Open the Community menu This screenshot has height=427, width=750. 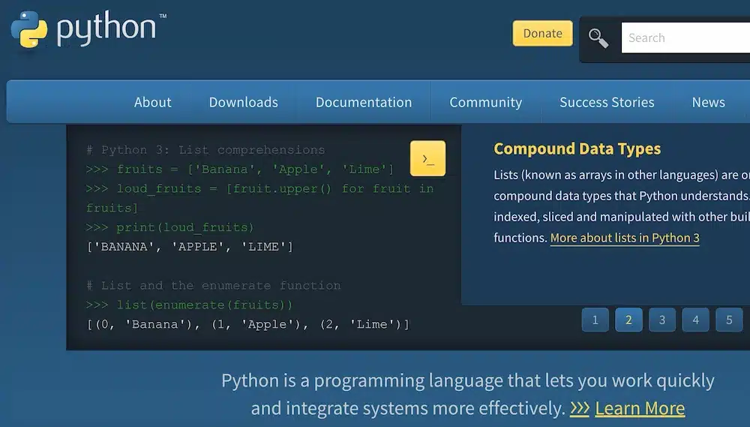tap(485, 102)
